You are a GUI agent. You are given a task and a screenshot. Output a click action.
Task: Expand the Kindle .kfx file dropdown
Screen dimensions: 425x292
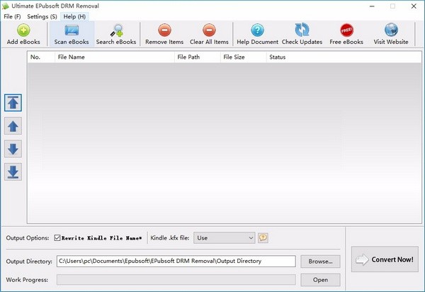(x=250, y=238)
